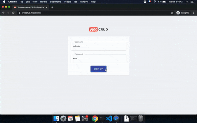
Task: Open the Bookmarks menu
Action: tap(55, 2)
